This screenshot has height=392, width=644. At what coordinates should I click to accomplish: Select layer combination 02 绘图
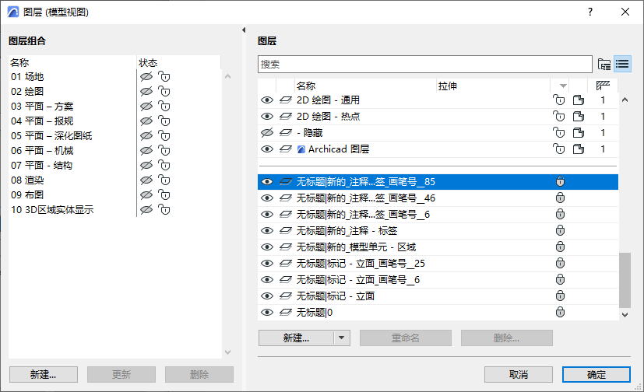pos(27,92)
